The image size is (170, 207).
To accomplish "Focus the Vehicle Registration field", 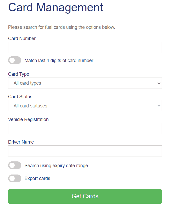I will [85, 128].
